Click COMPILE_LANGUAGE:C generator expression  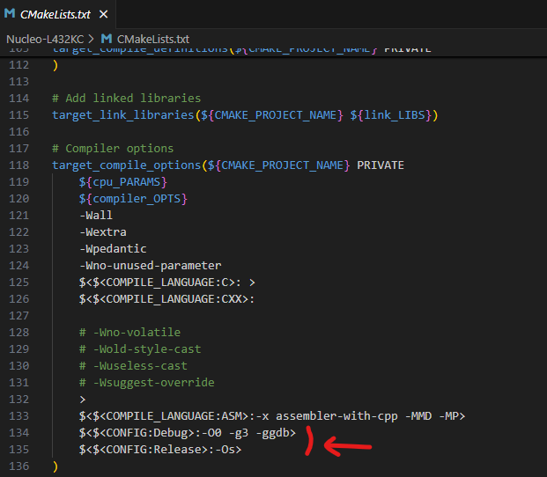167,283
